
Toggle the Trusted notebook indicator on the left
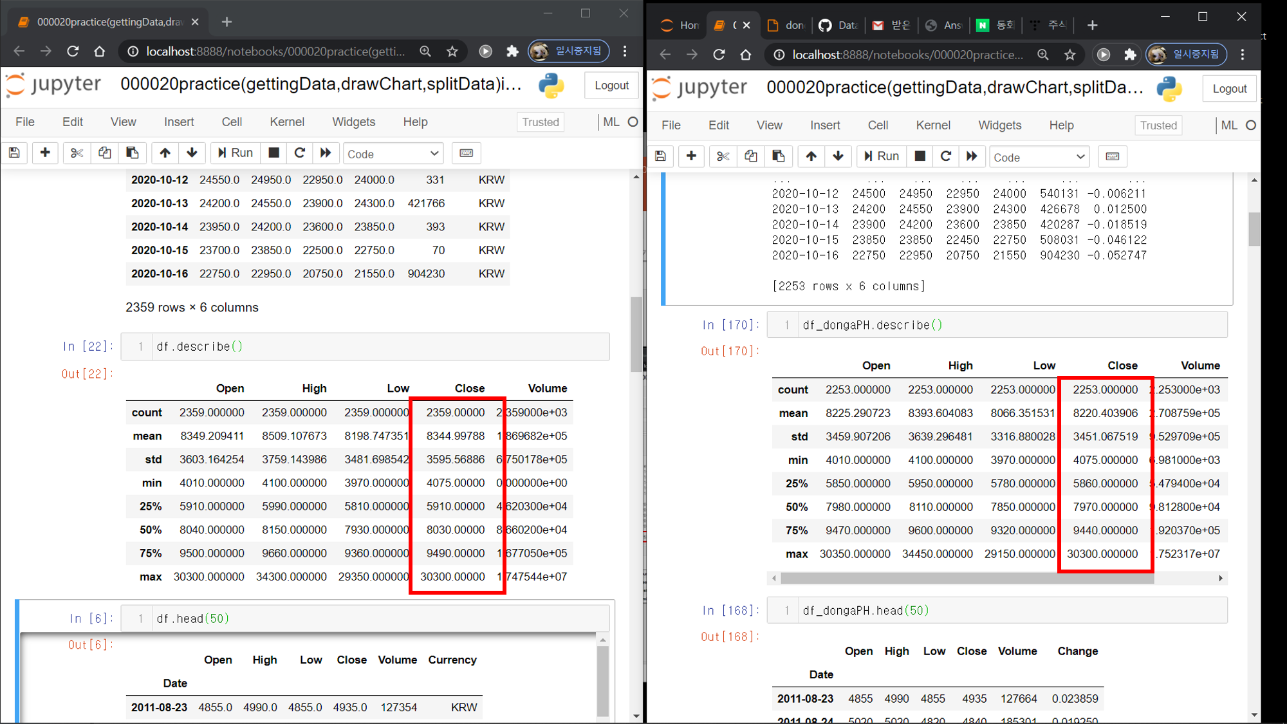[x=540, y=122]
